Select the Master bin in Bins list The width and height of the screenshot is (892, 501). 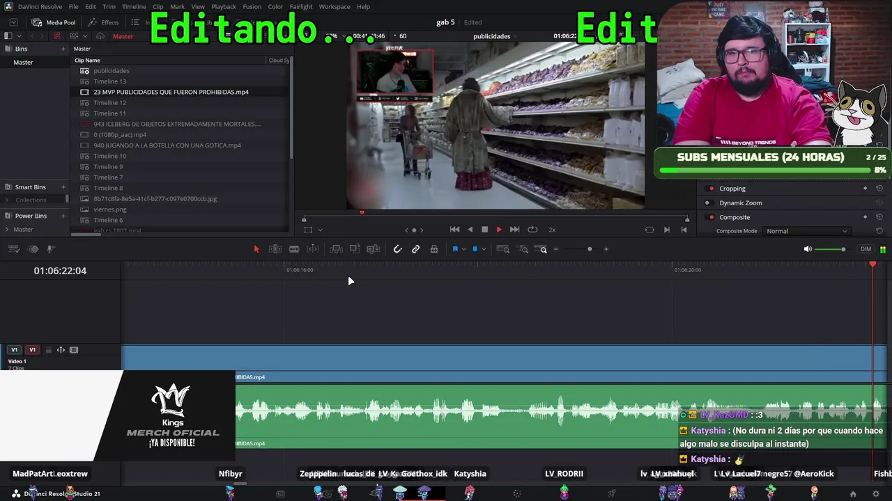click(23, 63)
